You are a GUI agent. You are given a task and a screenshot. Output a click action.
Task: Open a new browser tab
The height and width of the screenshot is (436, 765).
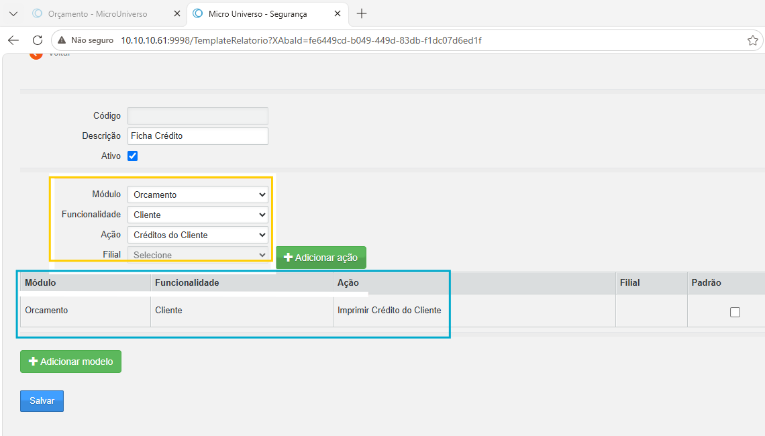tap(362, 13)
